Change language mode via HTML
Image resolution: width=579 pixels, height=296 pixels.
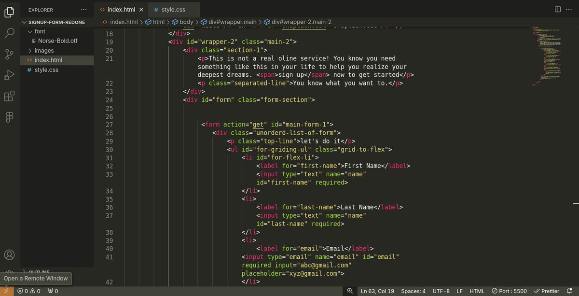(x=477, y=291)
